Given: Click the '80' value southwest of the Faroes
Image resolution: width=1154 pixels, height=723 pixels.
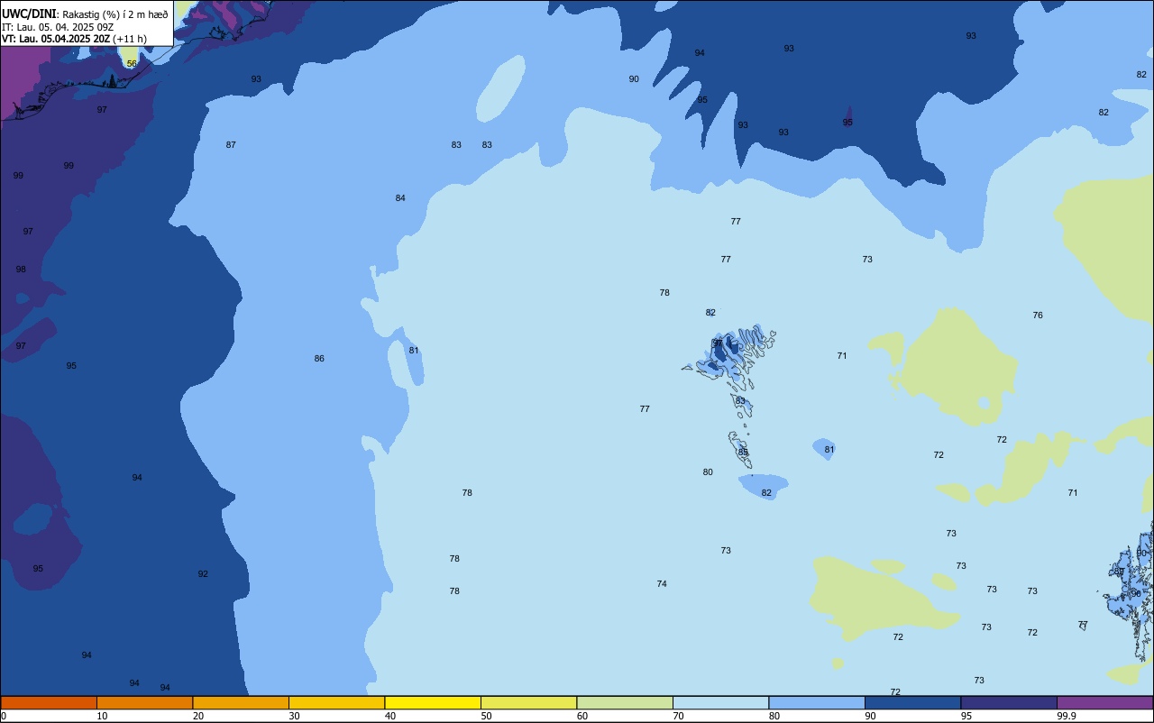Looking at the screenshot, I should click(x=708, y=472).
